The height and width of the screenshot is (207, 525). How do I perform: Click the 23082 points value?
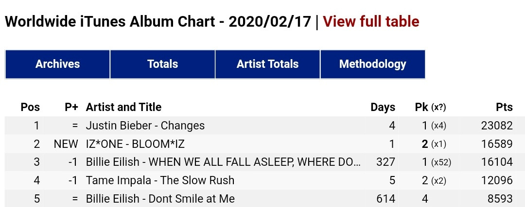496,126
